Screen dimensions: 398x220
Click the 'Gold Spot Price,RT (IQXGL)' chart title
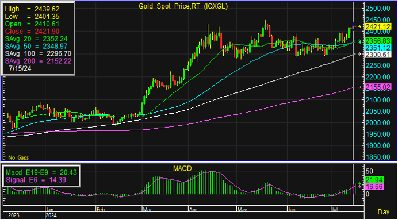click(x=183, y=6)
